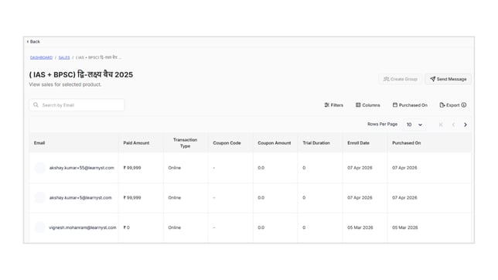Click 05 Mar 2026 enroll date cell
This screenshot has width=498, height=280.
(x=360, y=227)
